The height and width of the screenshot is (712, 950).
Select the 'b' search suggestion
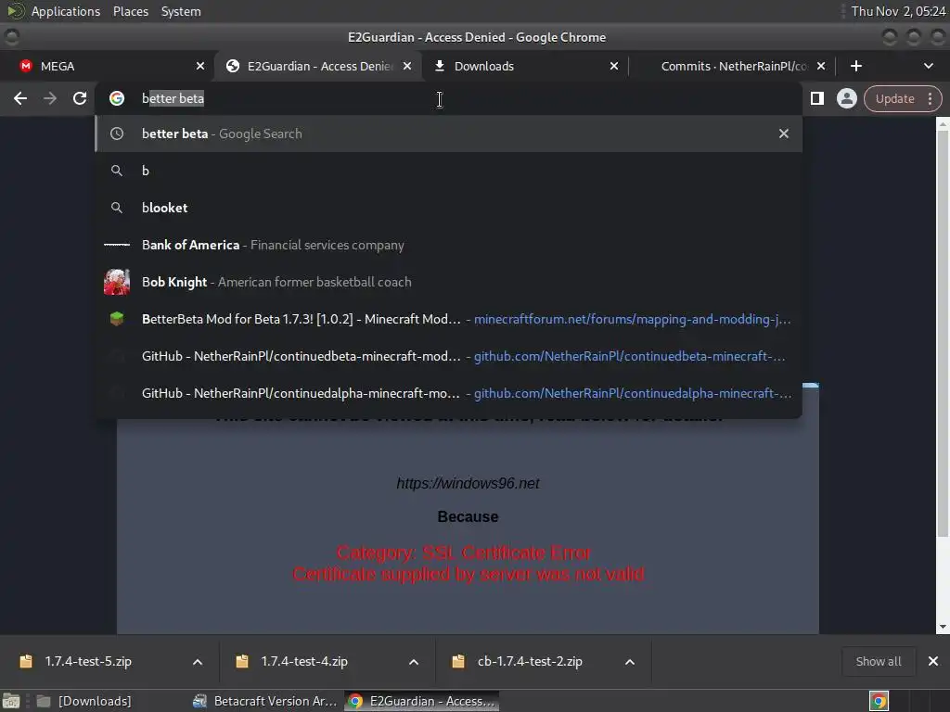pos(448,171)
